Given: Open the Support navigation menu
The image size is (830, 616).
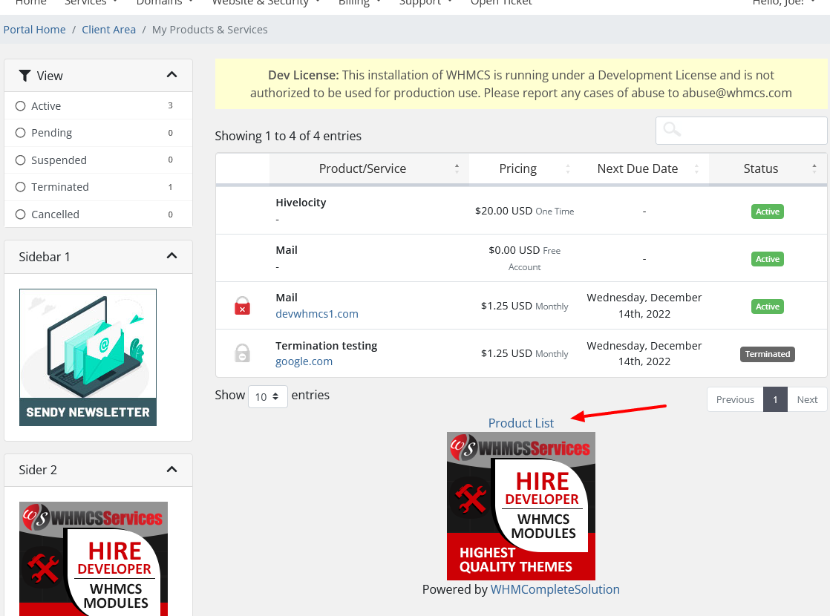Looking at the screenshot, I should 425,3.
